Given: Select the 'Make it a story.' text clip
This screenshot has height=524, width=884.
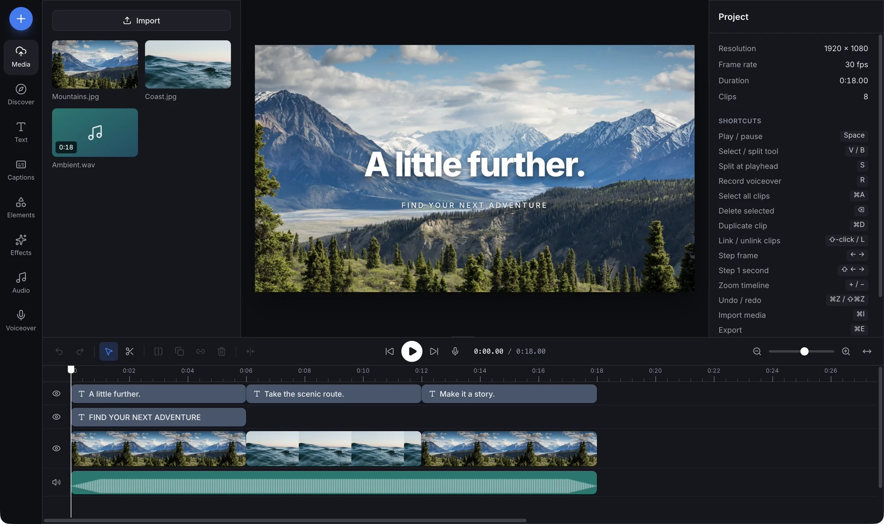Looking at the screenshot, I should [509, 394].
